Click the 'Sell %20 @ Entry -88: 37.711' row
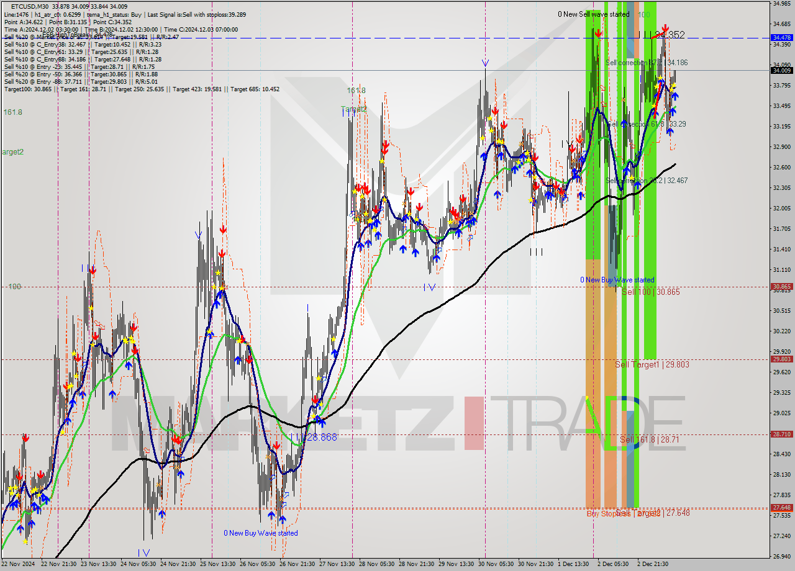Image resolution: width=795 pixels, height=571 pixels. (81, 82)
